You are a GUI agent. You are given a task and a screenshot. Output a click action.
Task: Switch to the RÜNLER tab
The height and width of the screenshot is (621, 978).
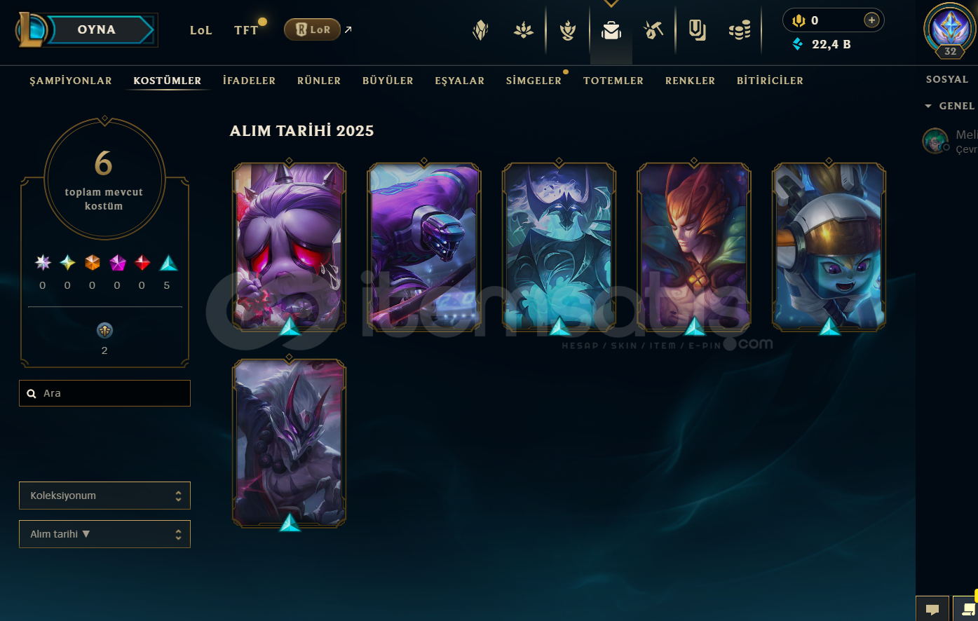[x=319, y=81]
